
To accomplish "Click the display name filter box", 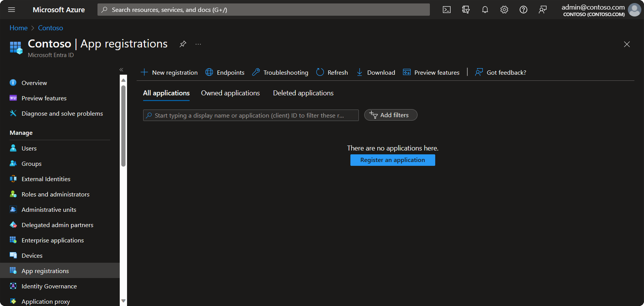I will pyautogui.click(x=251, y=115).
